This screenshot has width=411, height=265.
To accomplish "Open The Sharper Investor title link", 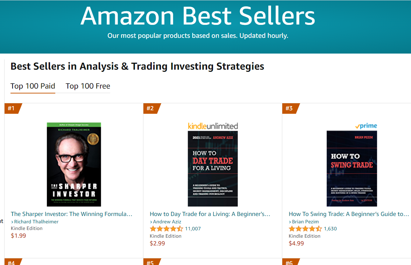I will coord(71,214).
